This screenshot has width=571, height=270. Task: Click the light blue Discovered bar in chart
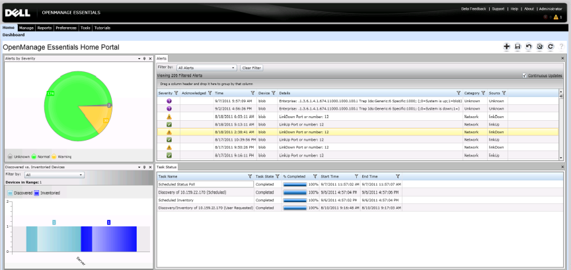[x=54, y=239]
